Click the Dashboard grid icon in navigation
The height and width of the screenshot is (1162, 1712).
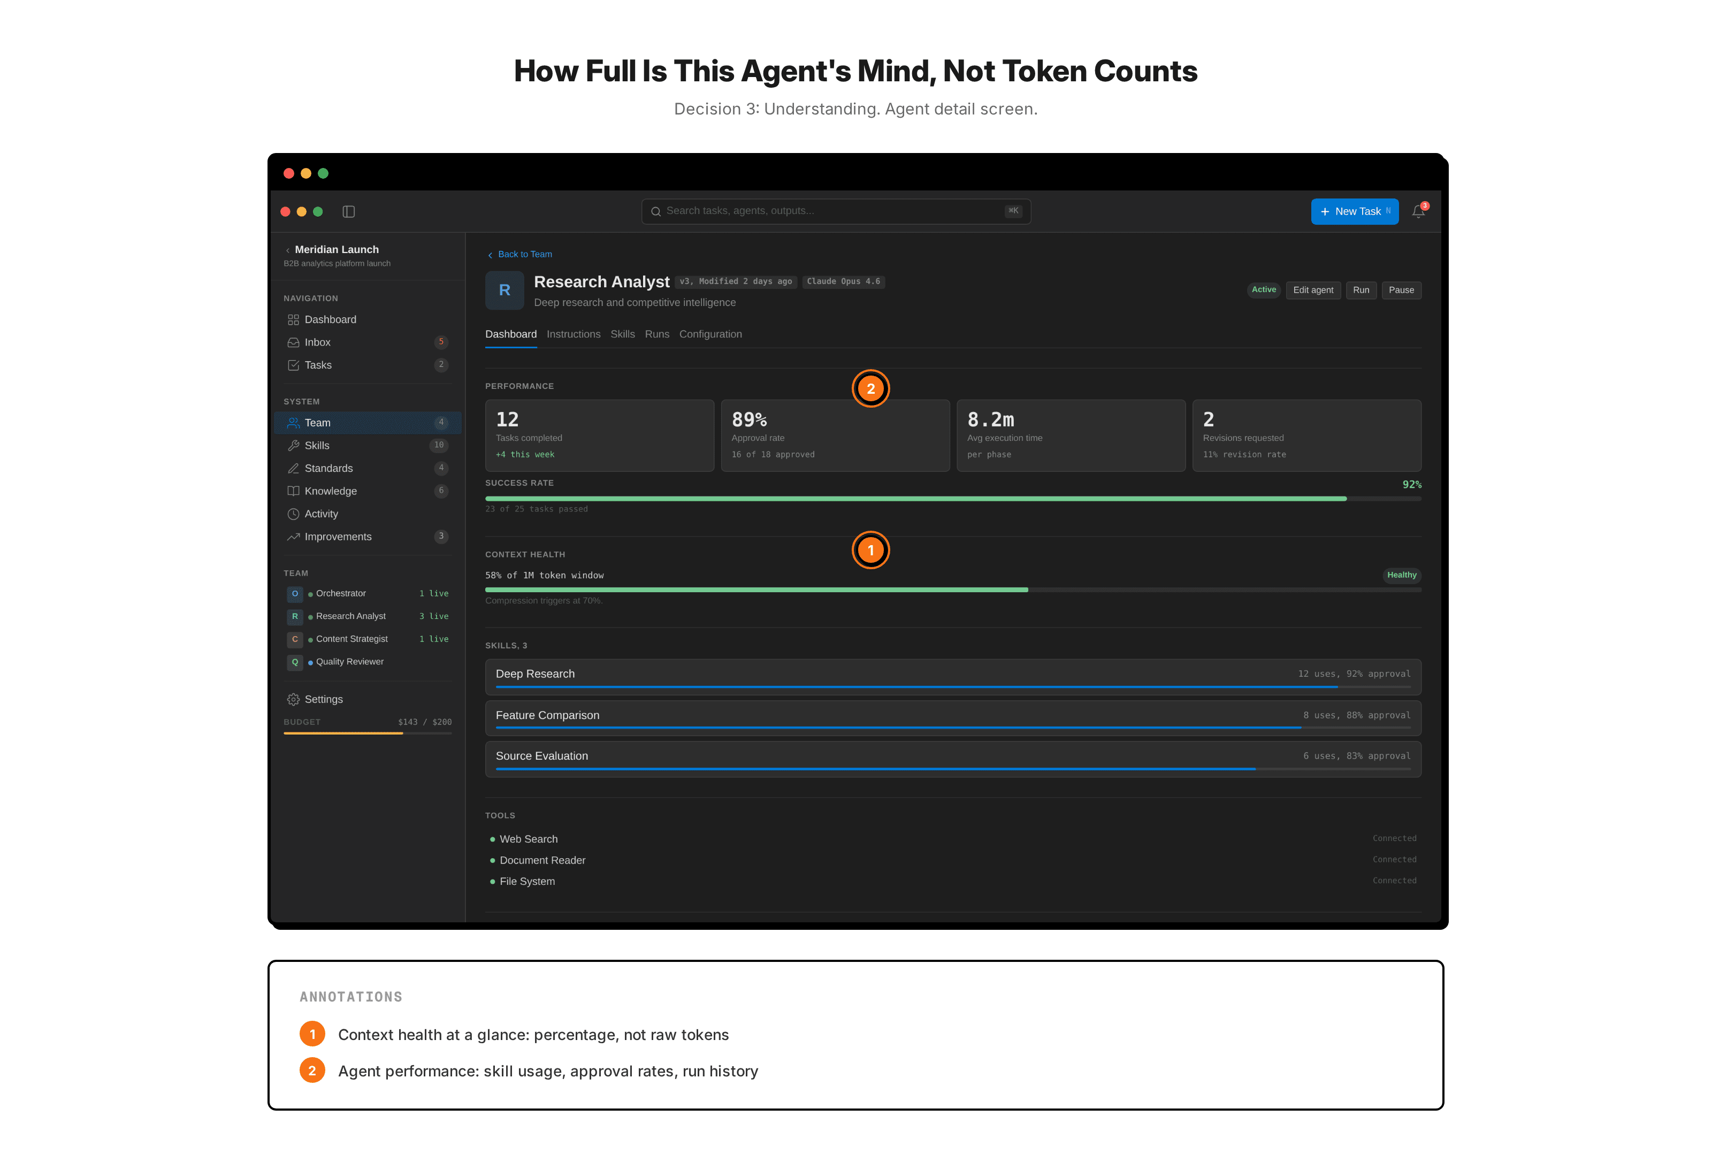coord(293,319)
